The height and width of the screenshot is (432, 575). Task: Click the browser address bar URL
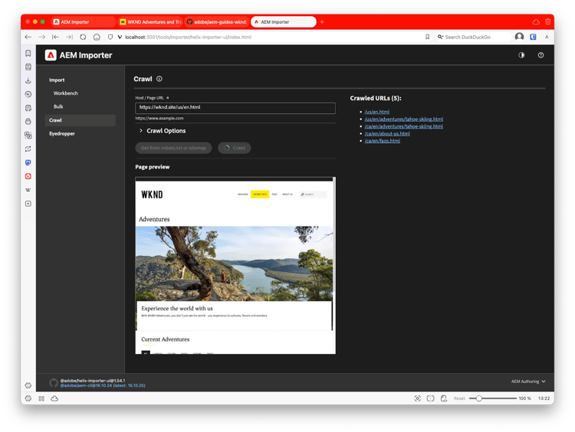[188, 37]
